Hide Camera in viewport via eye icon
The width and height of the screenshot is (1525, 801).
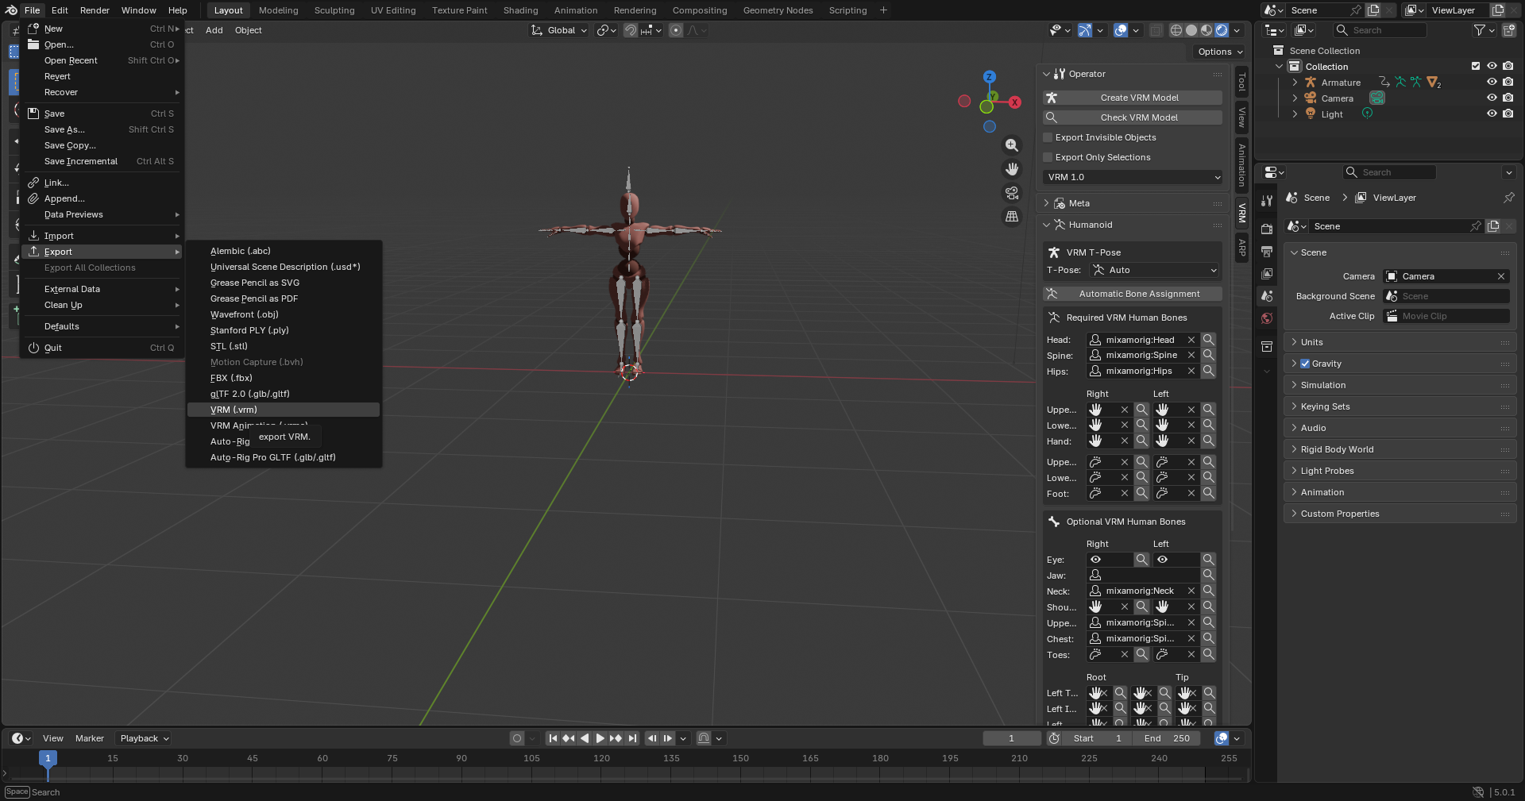[x=1492, y=98]
